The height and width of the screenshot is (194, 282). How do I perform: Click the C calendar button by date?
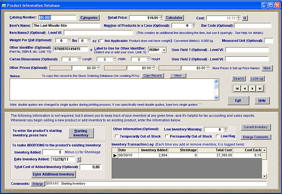(79, 159)
